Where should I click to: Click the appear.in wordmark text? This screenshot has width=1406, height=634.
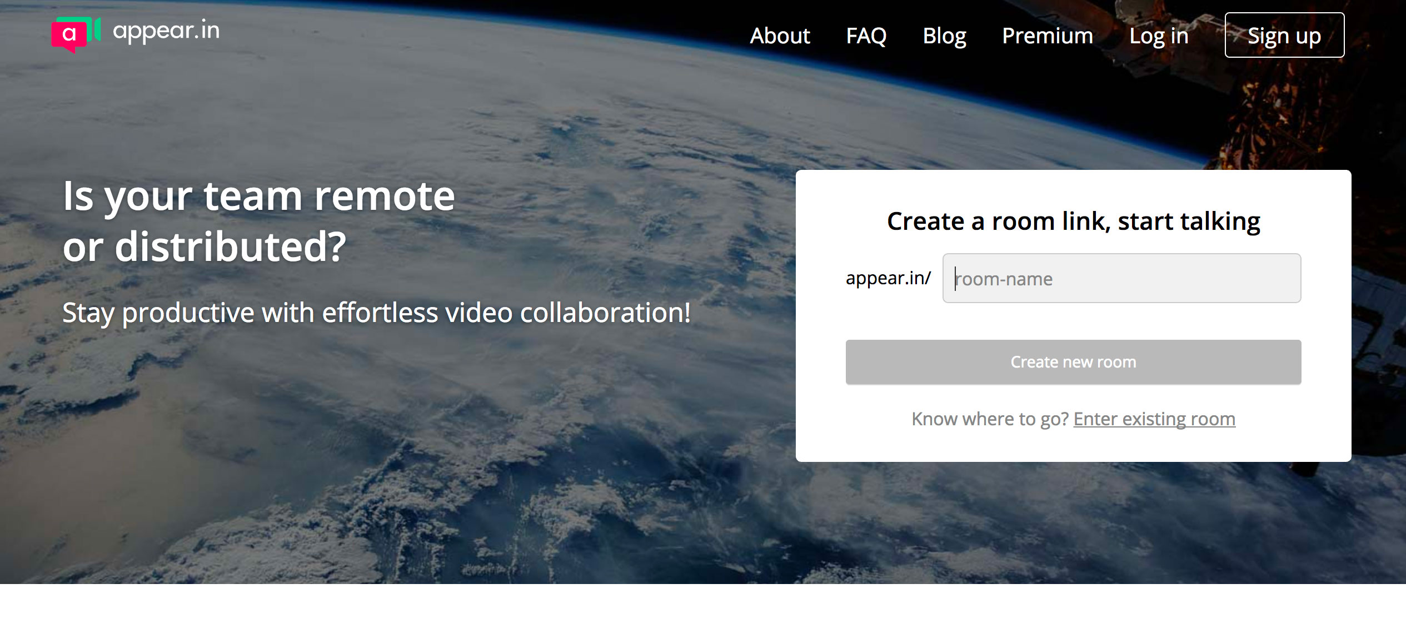click(166, 31)
